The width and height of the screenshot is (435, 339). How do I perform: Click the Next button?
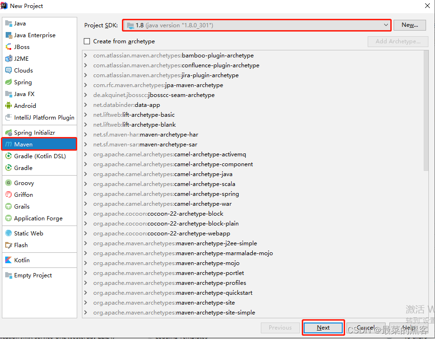(323, 328)
